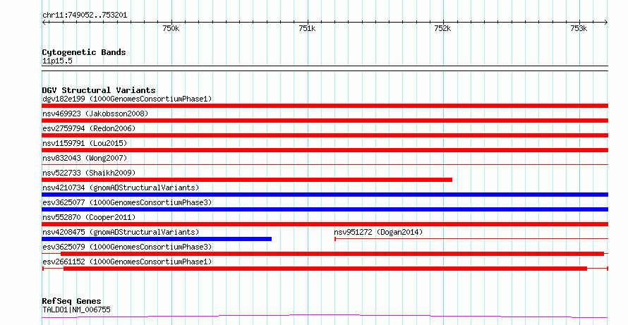The width and height of the screenshot is (628, 325).
Task: Select variant label nsv469923 (Jakobsson2008)
Action: 95,114
